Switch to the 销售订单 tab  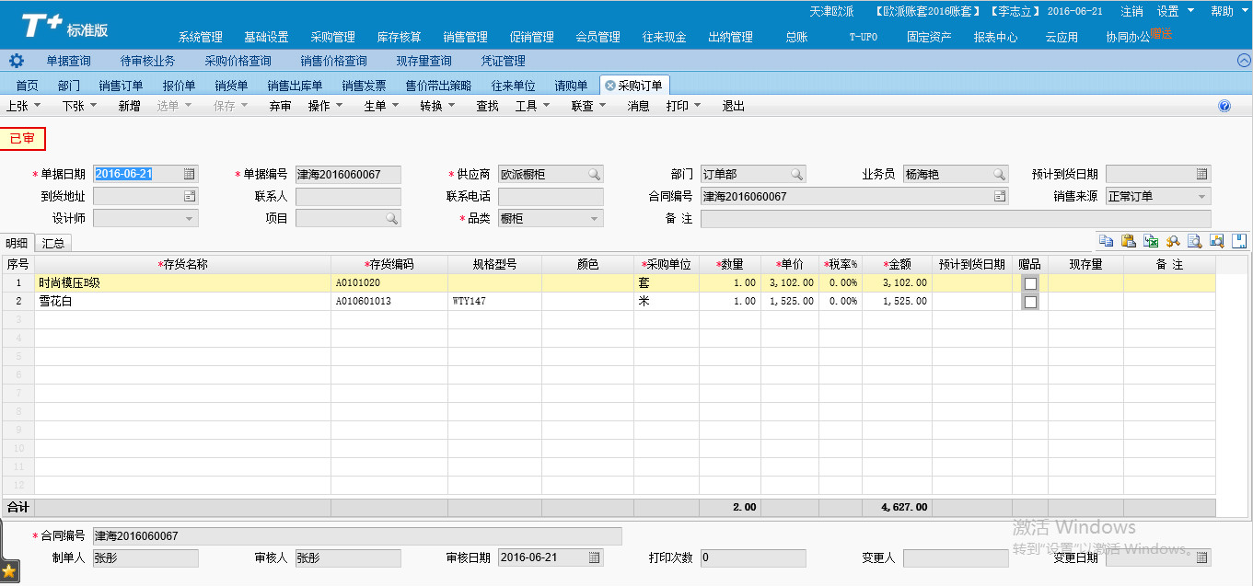tap(121, 86)
